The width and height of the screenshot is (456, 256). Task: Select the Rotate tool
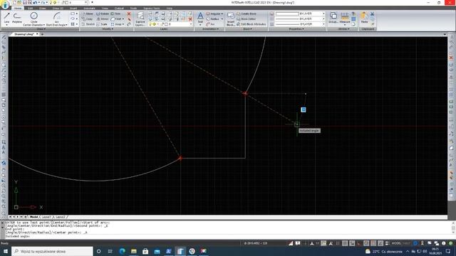[103, 14]
